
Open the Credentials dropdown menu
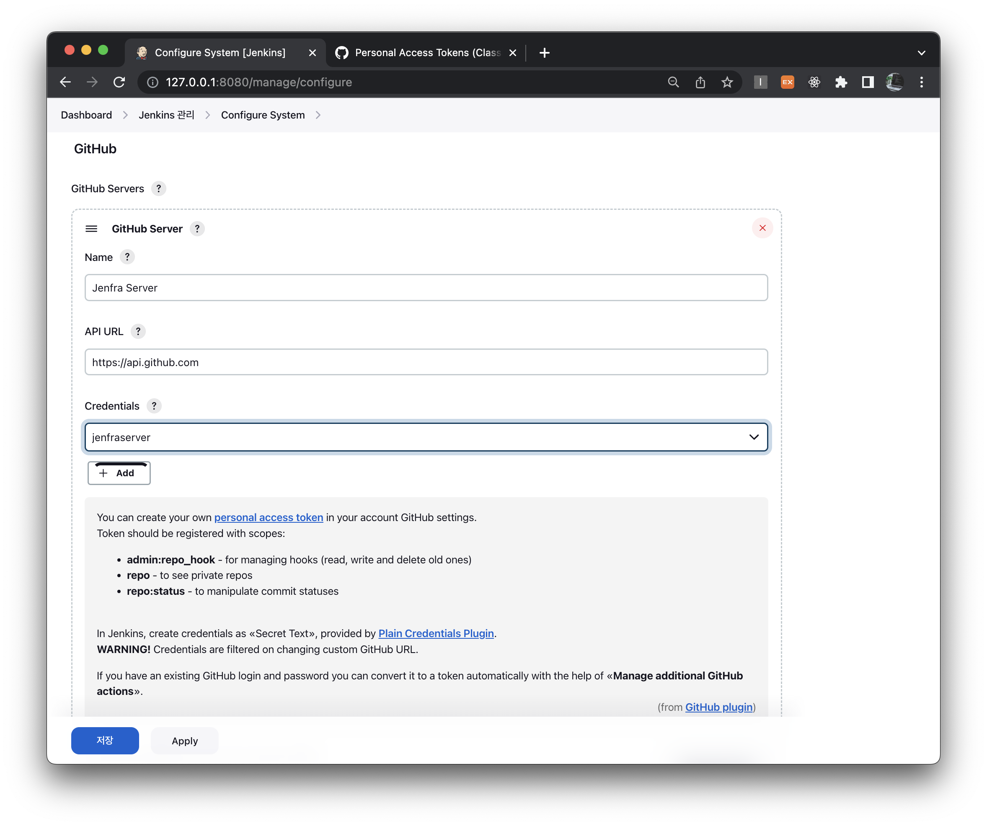[426, 437]
